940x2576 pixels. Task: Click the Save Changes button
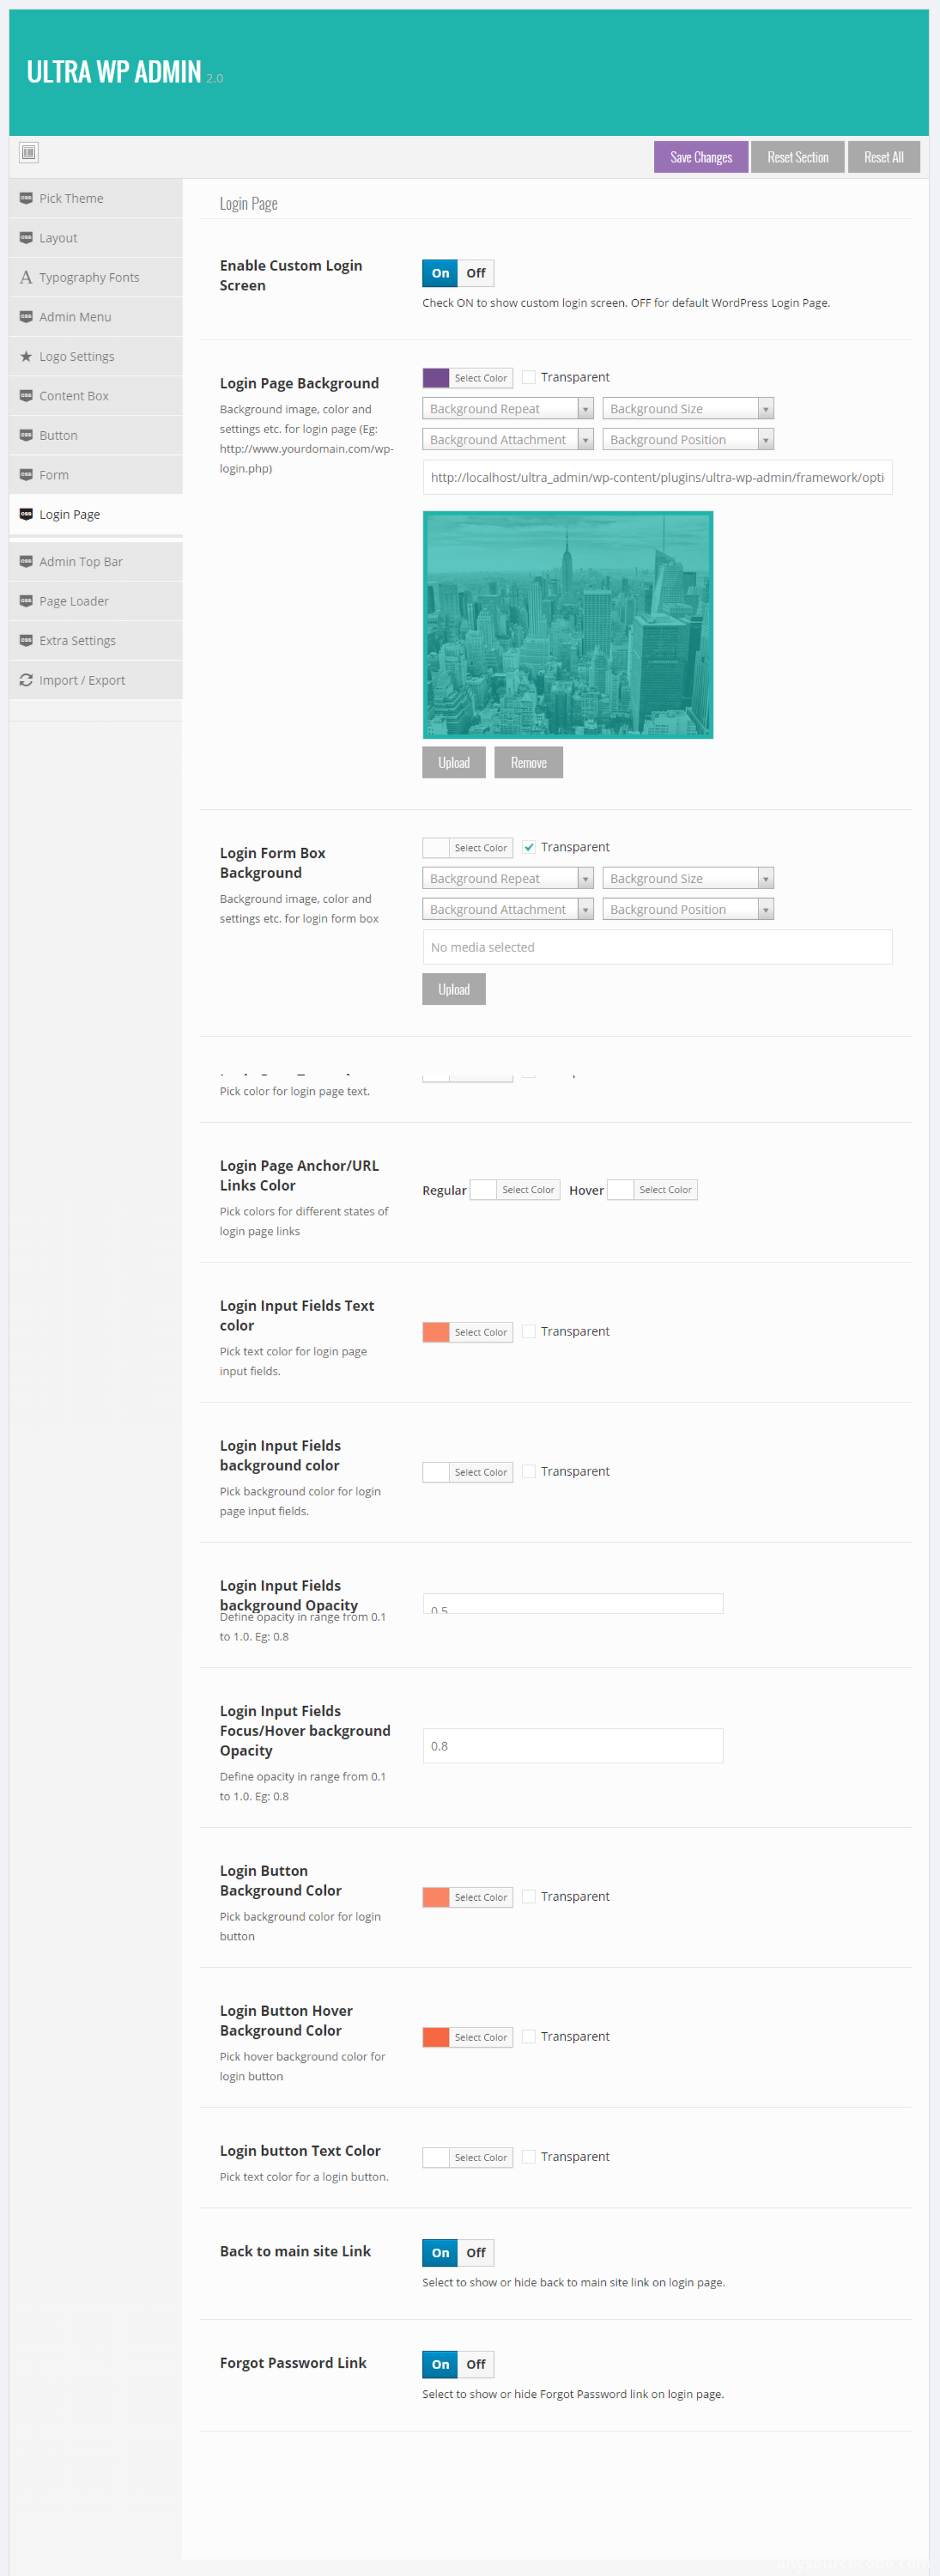(x=701, y=157)
